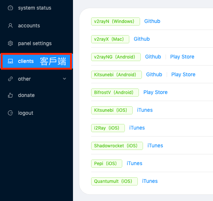Click the Pepi (iOS) tag
The height and width of the screenshot is (201, 213).
coord(107,164)
